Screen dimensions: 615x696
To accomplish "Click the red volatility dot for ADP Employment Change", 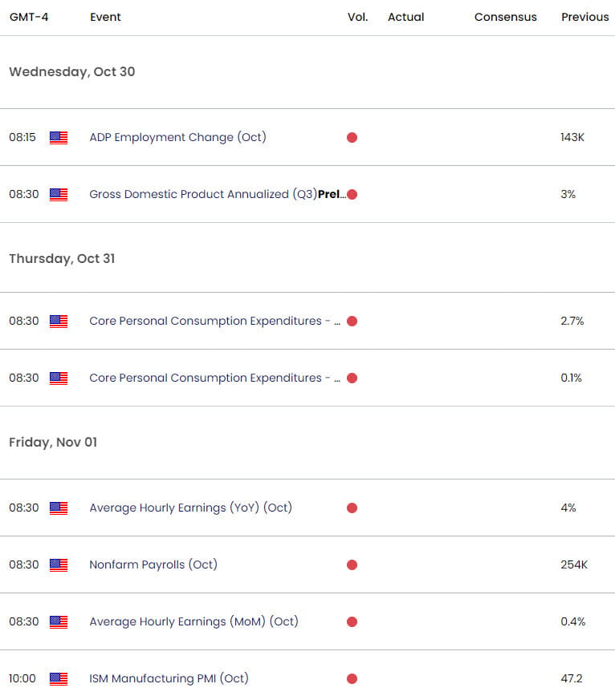I will pos(352,137).
